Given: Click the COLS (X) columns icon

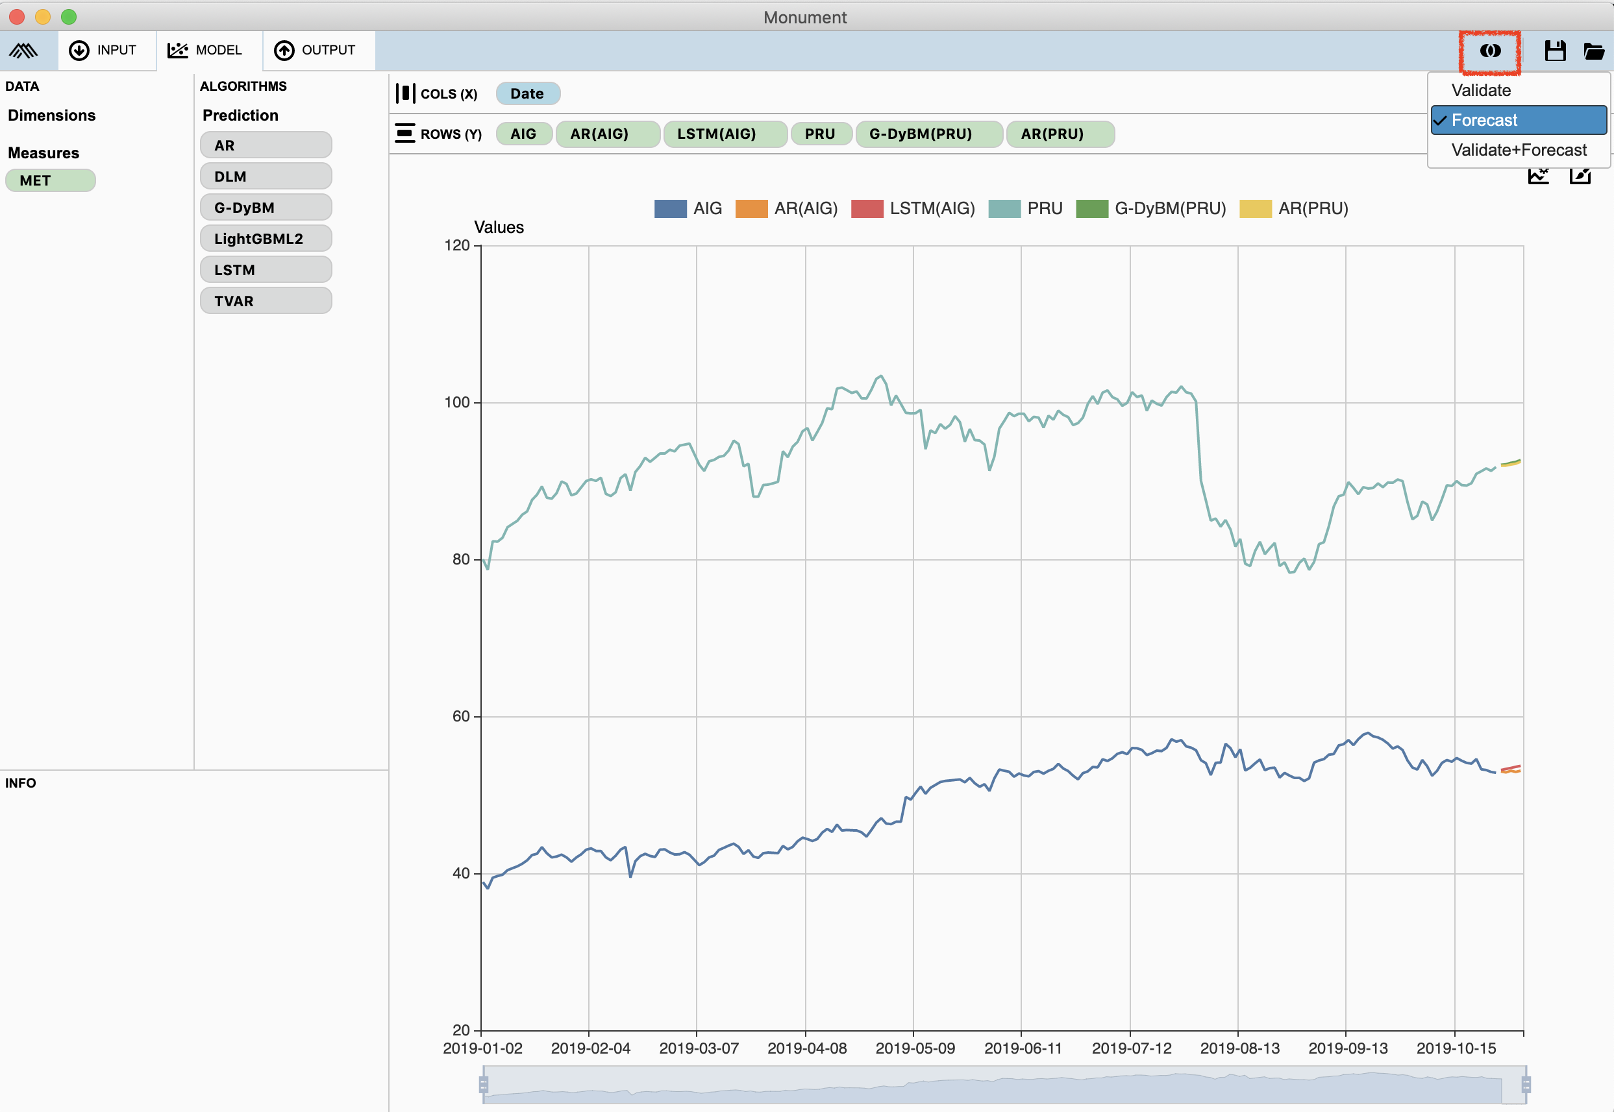Looking at the screenshot, I should pos(405,93).
